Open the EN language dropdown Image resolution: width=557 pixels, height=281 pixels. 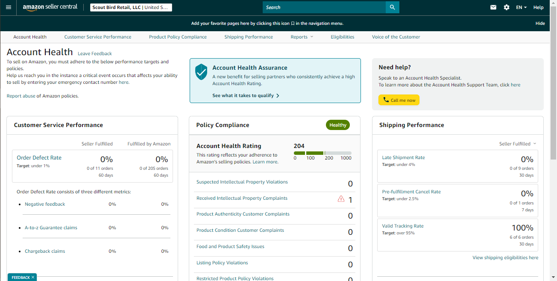[x=521, y=7]
